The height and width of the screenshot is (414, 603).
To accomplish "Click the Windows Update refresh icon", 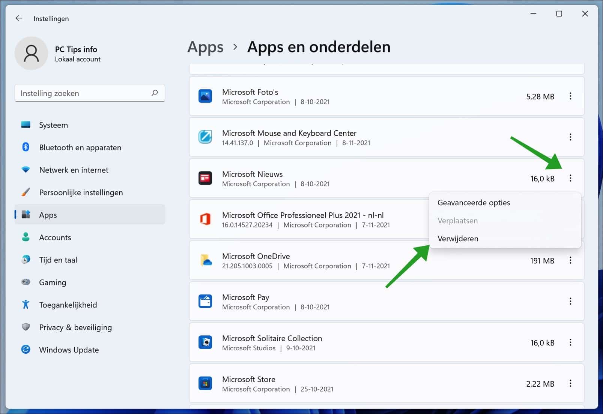I will [26, 349].
